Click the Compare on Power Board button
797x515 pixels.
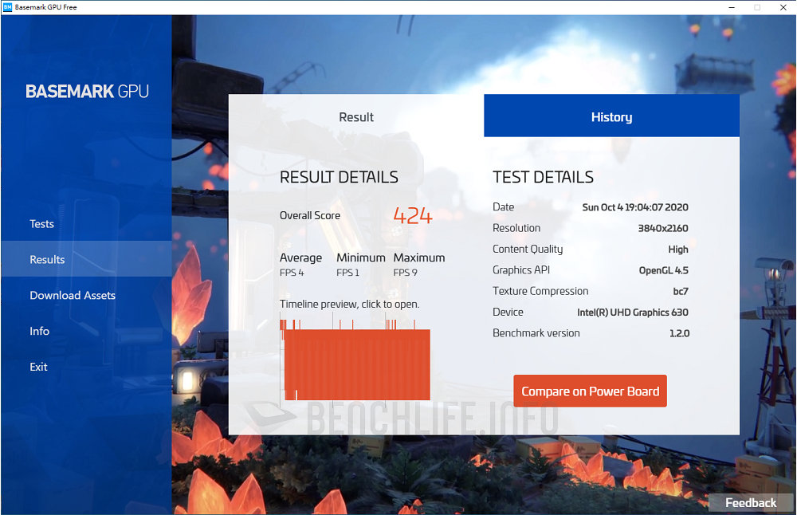[590, 391]
